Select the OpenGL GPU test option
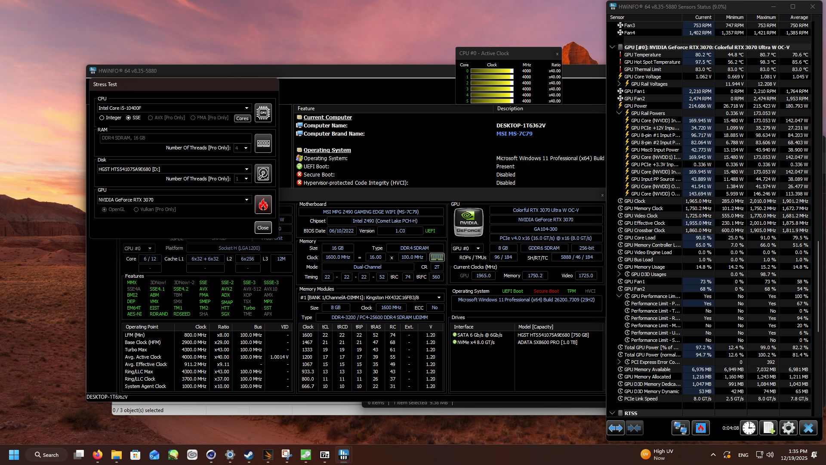Viewport: 826px width, 465px height. click(114, 210)
